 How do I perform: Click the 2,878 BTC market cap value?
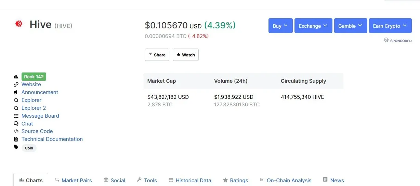[160, 105]
